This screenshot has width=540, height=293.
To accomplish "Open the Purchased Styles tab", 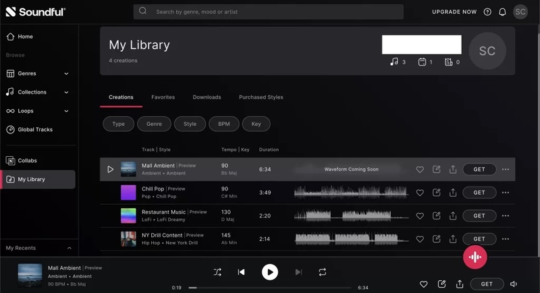I will coord(261,97).
